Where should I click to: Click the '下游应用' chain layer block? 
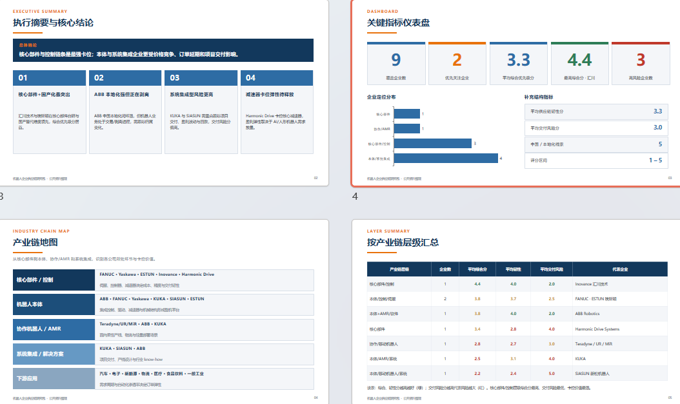click(54, 378)
